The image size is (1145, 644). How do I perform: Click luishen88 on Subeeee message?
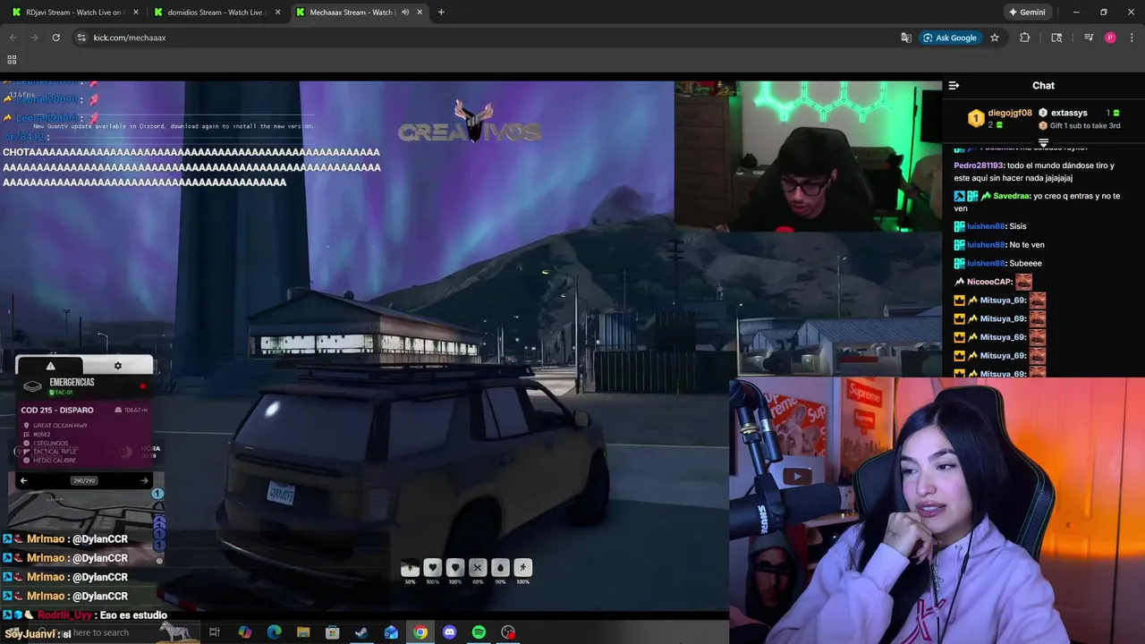[986, 263]
